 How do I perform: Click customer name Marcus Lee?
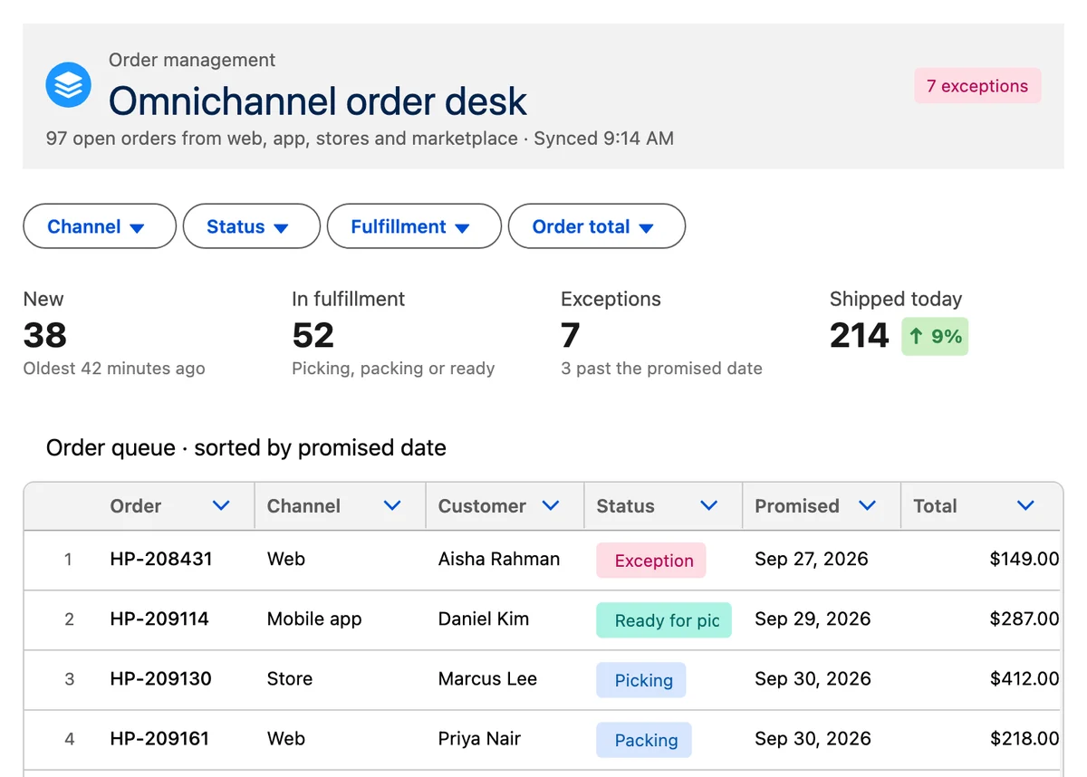coord(487,678)
